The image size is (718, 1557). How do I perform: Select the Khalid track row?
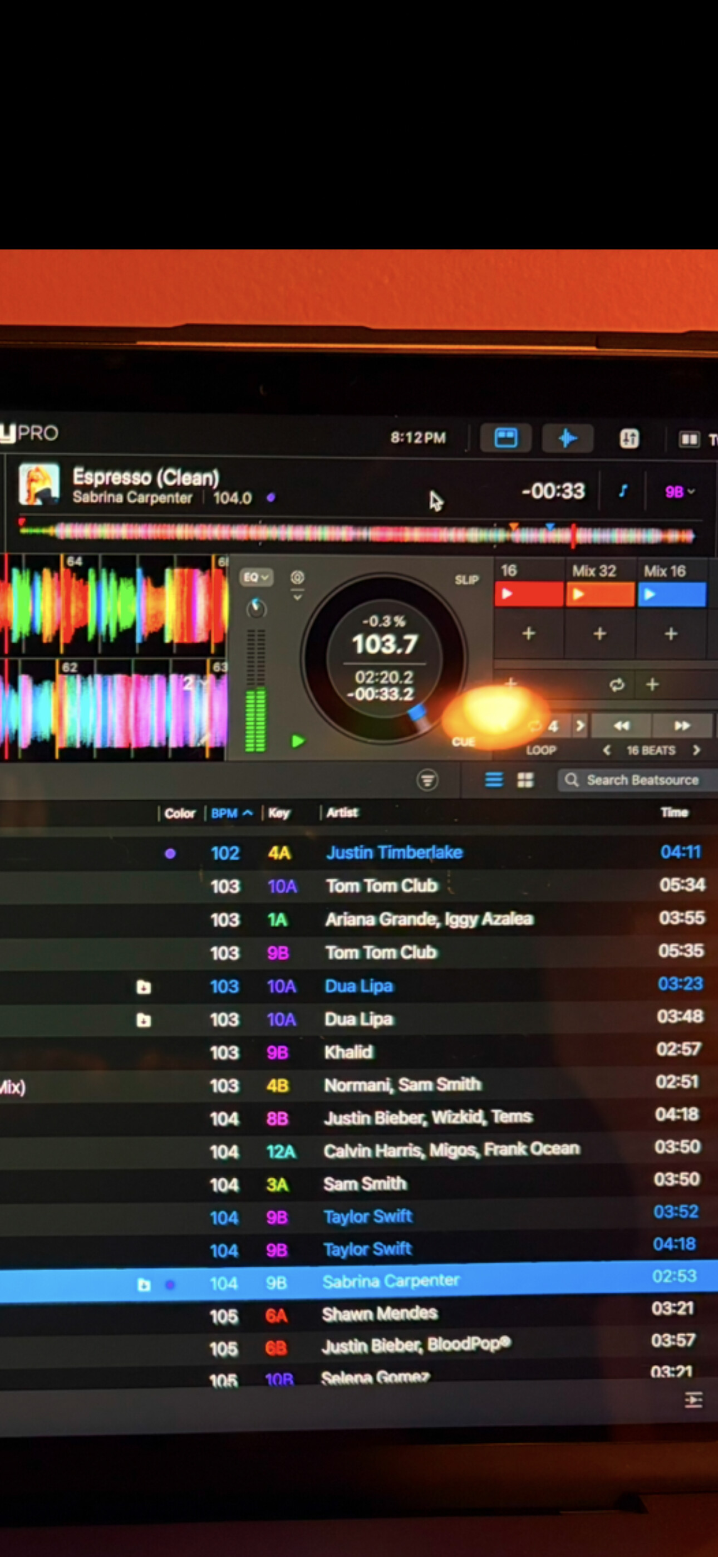tap(359, 1052)
